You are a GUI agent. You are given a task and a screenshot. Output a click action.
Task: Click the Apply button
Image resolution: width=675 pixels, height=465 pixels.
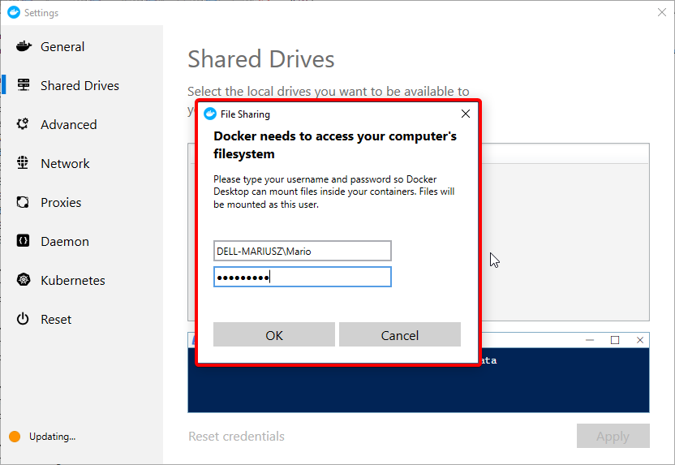click(613, 437)
